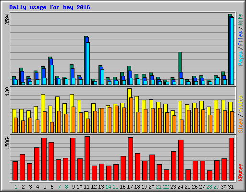Click the day label 13
Viewport: 246px width, 192px height.
(101, 187)
